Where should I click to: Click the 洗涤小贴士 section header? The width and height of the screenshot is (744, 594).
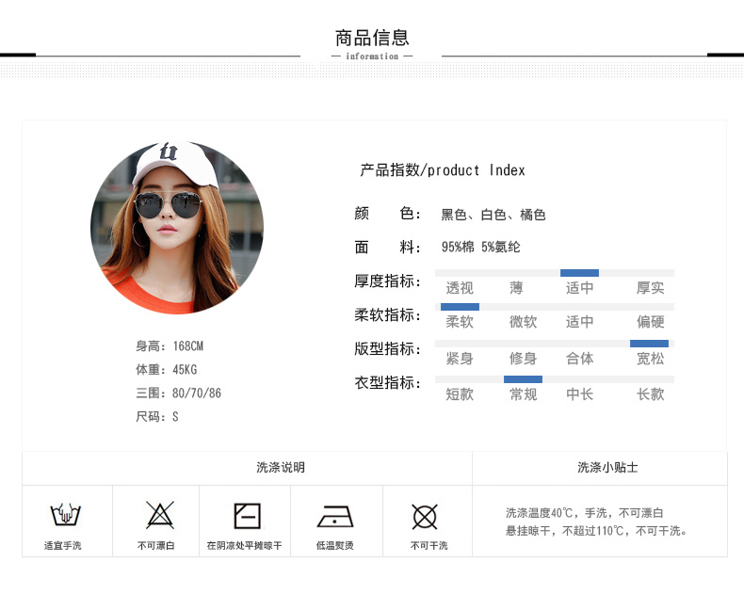607,468
